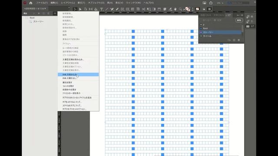
Task: Select the Pen tool
Action: point(112,9)
